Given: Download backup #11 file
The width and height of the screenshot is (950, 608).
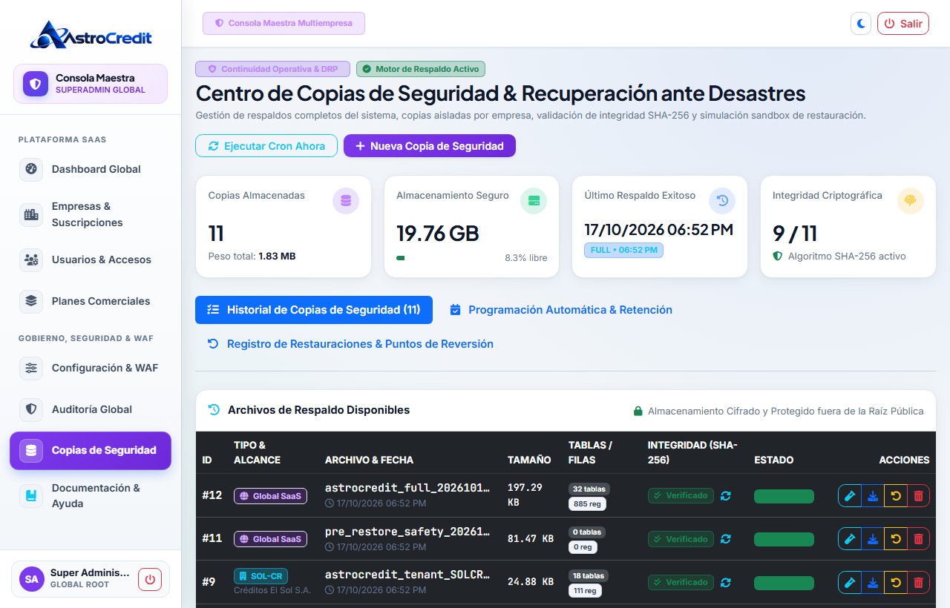Looking at the screenshot, I should 873,539.
